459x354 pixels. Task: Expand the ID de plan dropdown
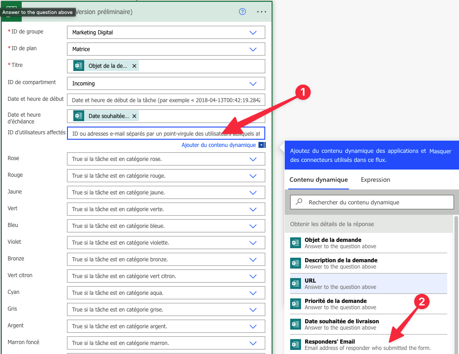(253, 49)
